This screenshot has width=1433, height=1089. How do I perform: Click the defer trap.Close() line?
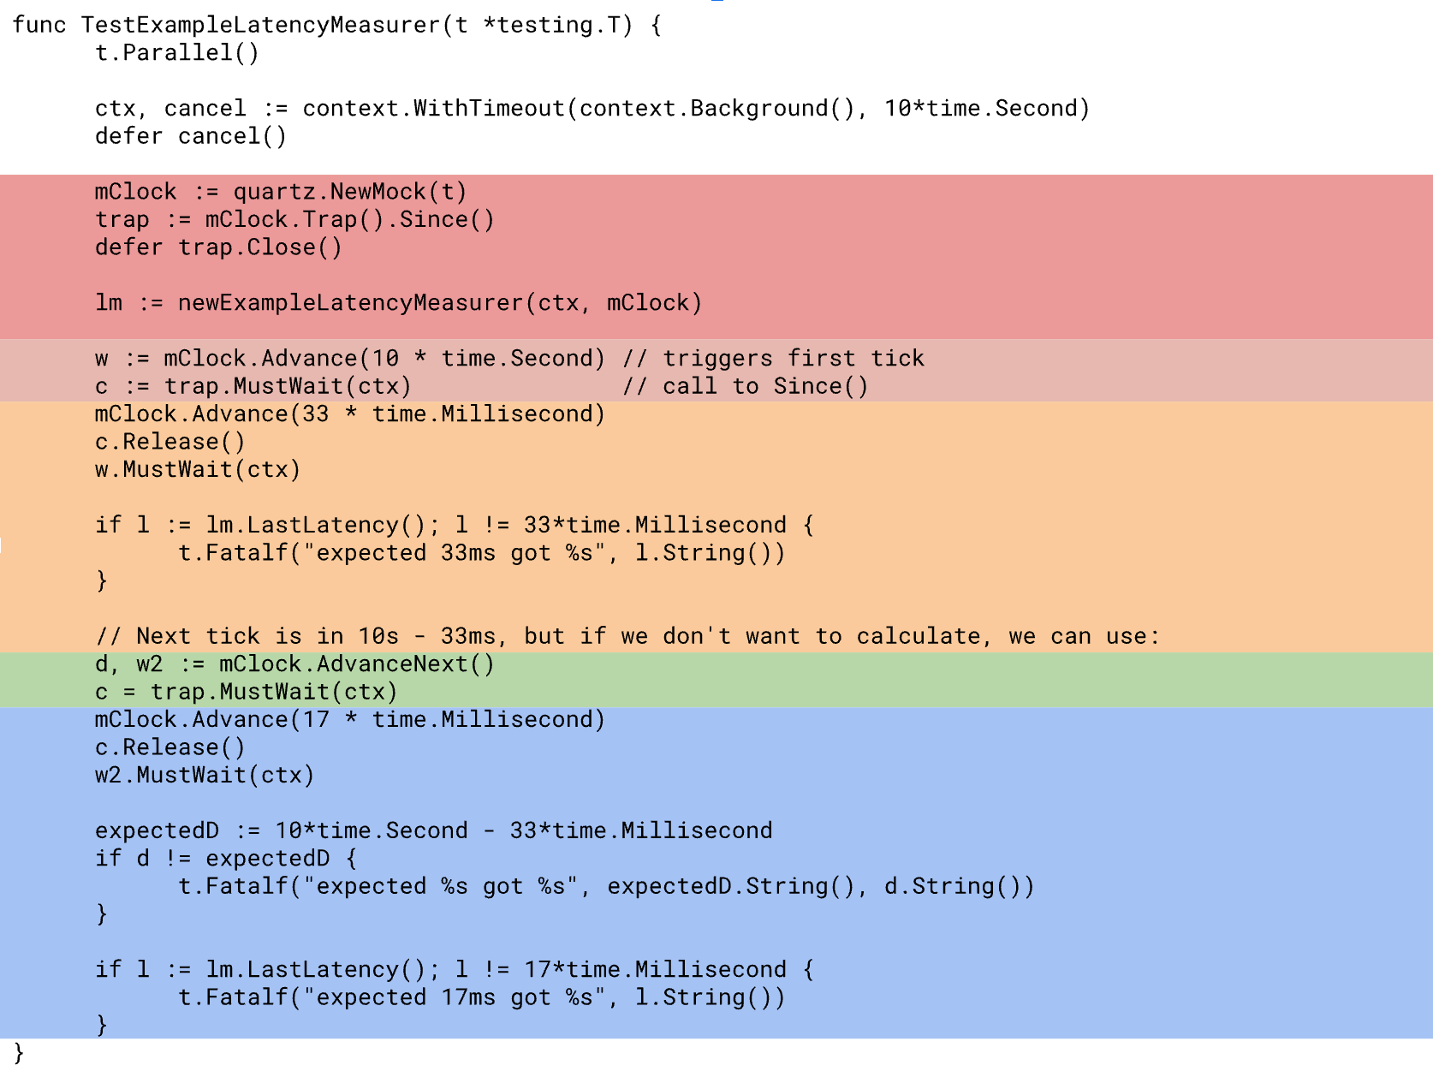coord(218,247)
